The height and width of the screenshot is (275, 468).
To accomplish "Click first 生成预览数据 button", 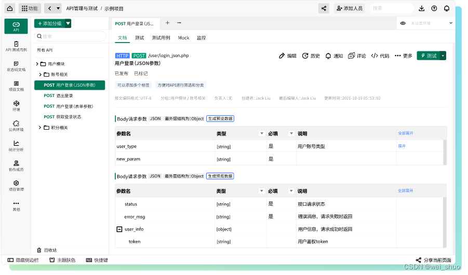I will [x=220, y=119].
